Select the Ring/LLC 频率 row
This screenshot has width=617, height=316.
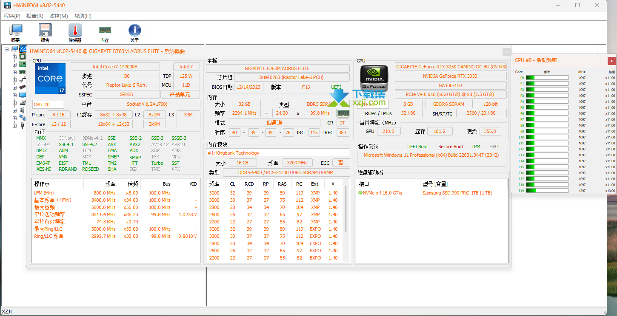pos(116,236)
